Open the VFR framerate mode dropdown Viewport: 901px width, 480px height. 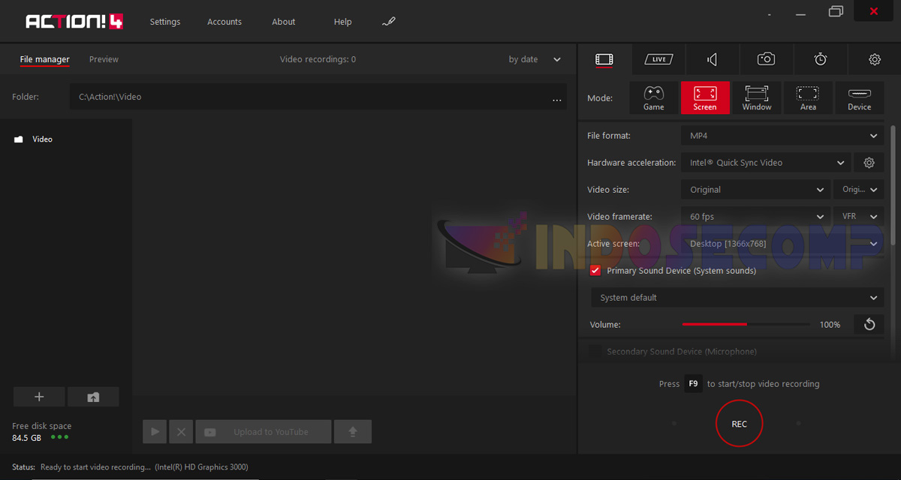858,217
